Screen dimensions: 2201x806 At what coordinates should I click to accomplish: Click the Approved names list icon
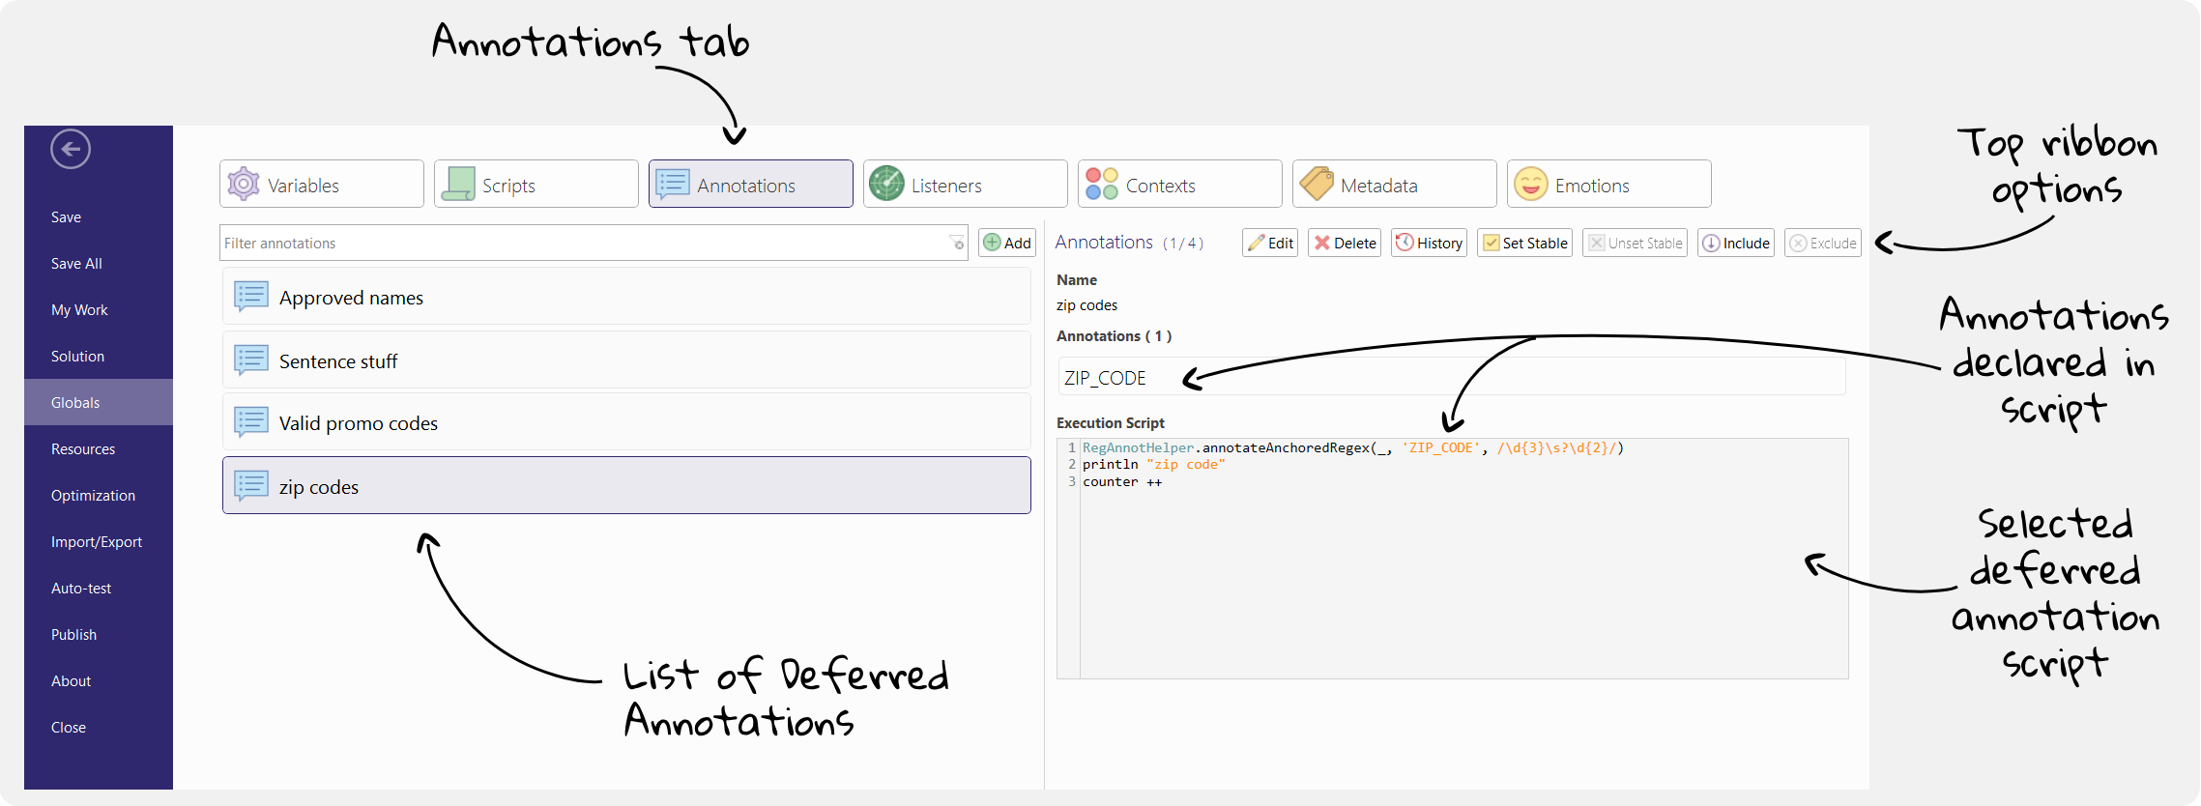[x=251, y=297]
